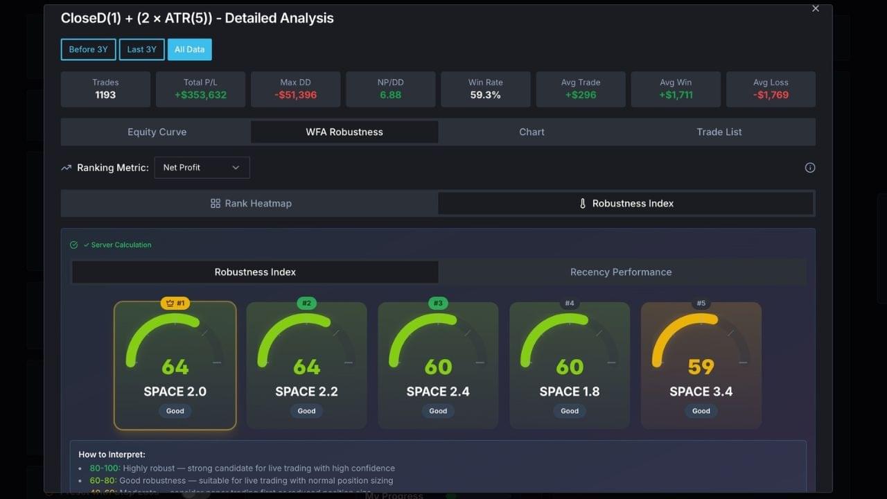Click the Good label on SPACE 3.4
Image resolution: width=887 pixels, height=499 pixels.
tap(701, 411)
